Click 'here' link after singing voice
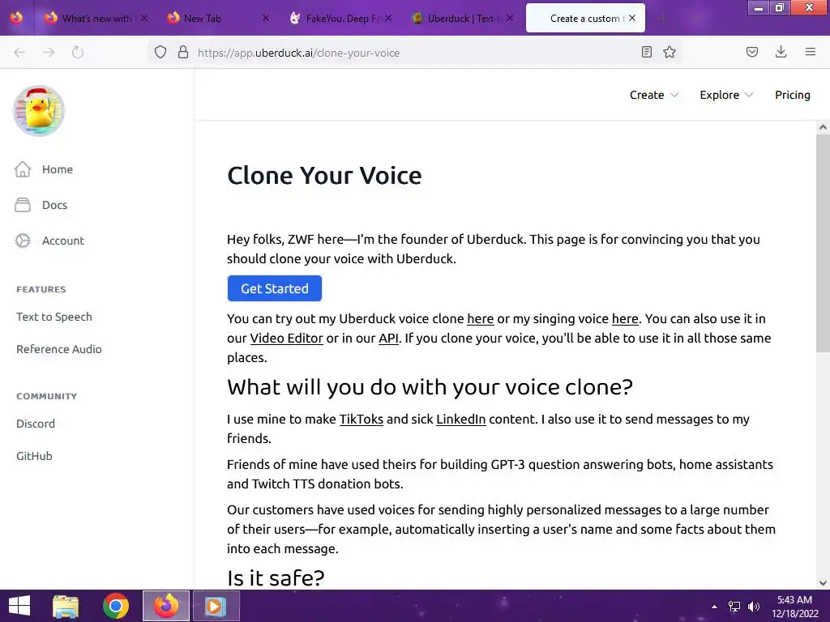This screenshot has height=622, width=830. (x=625, y=318)
